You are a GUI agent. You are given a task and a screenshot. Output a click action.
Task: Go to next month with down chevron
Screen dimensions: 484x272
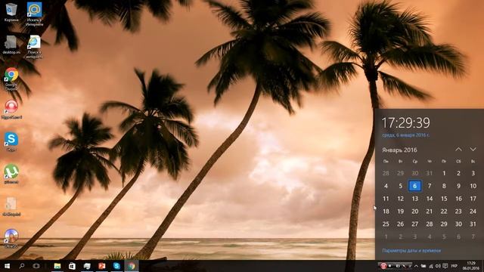click(x=473, y=150)
